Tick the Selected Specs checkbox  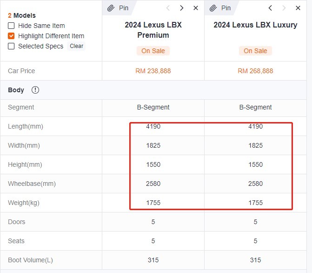click(x=11, y=46)
